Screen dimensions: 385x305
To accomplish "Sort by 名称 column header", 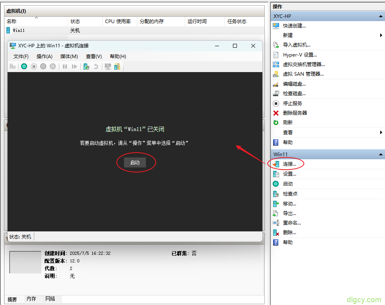I will 36,22.
